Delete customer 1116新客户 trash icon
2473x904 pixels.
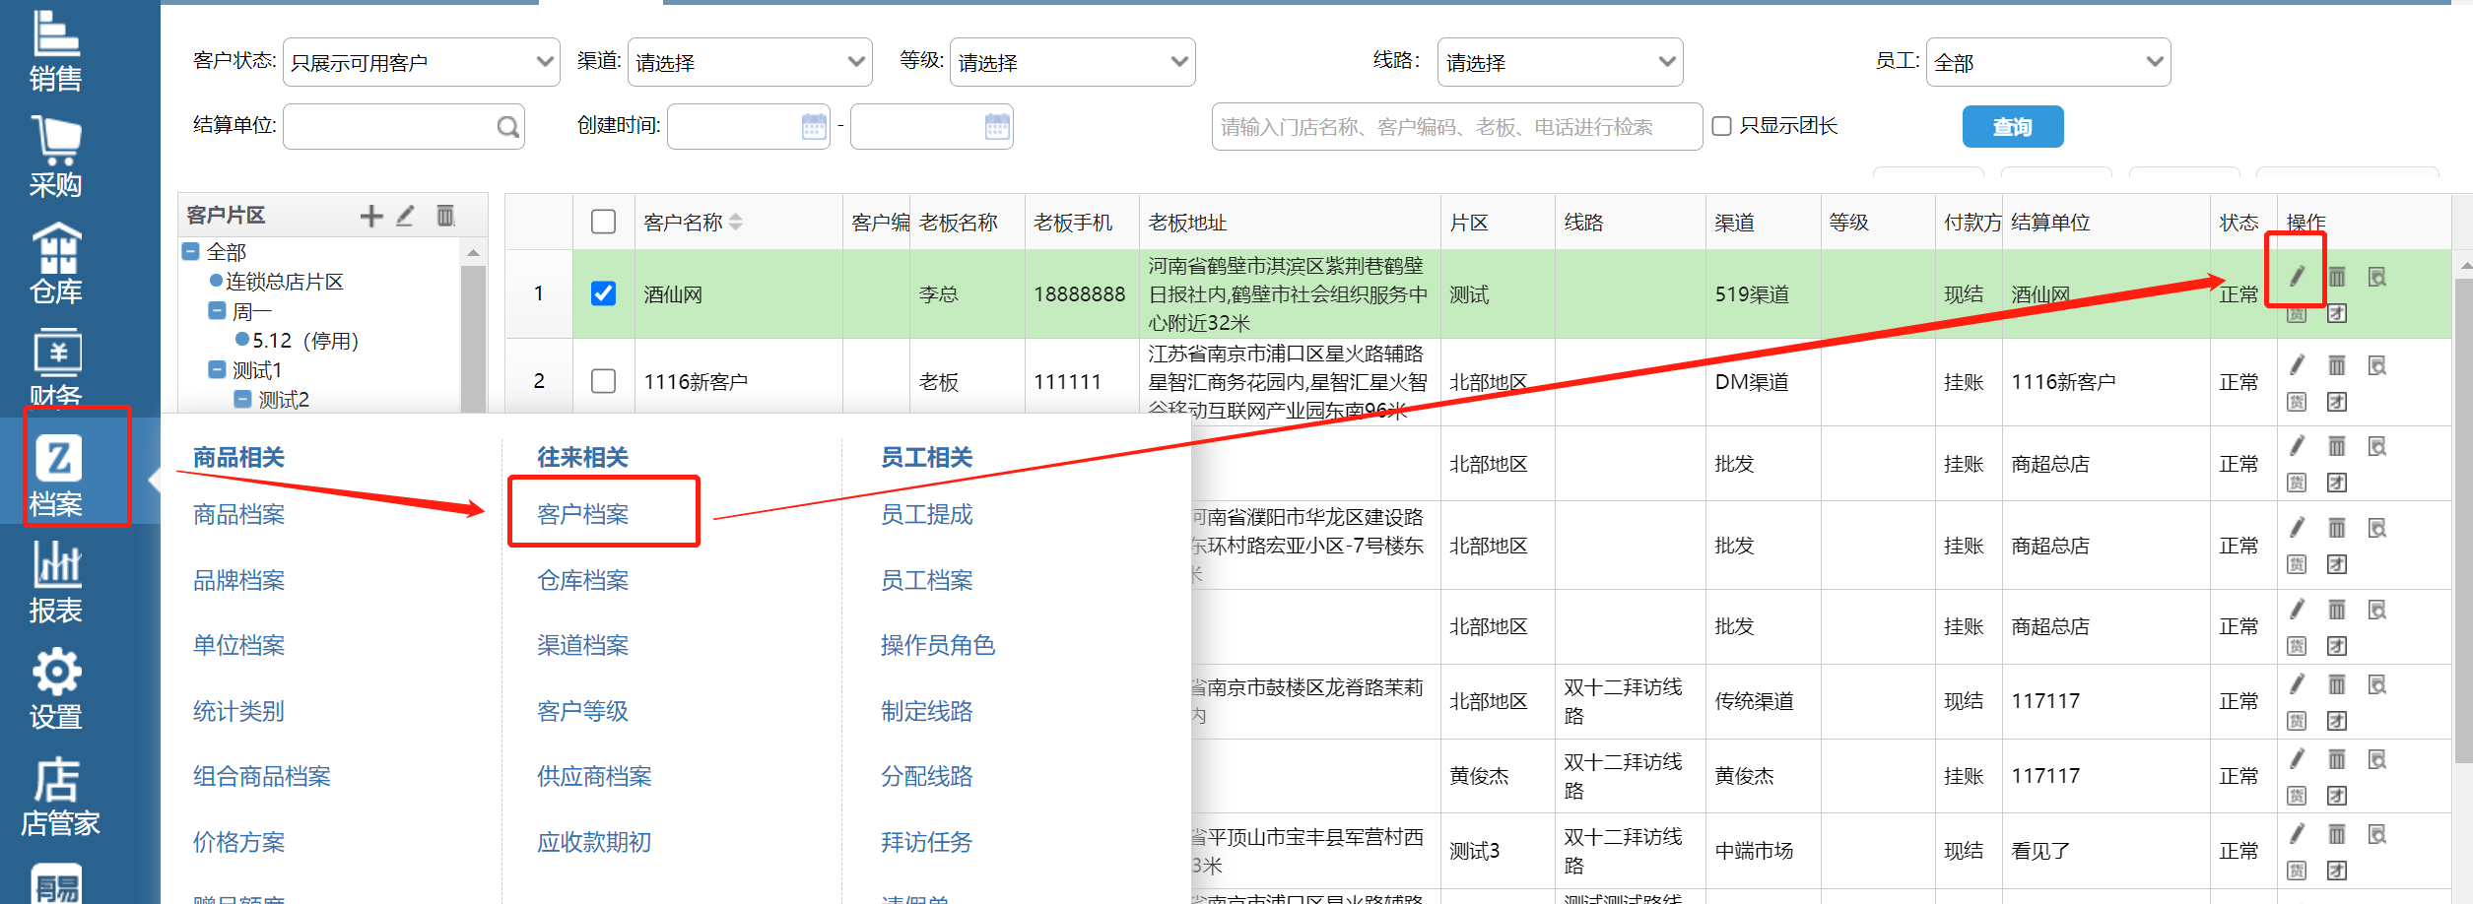click(2337, 365)
